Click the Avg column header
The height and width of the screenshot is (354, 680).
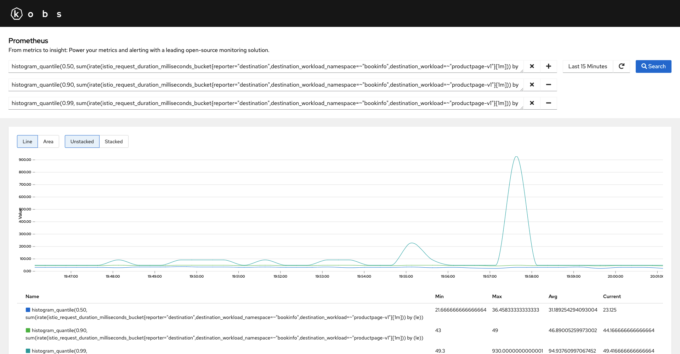coord(553,296)
